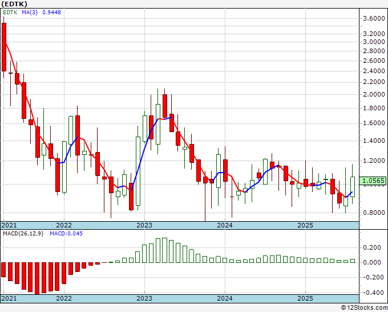This screenshot has width=388, height=312.
Task: Select the MACD:0.045 value readout
Action: click(x=66, y=234)
